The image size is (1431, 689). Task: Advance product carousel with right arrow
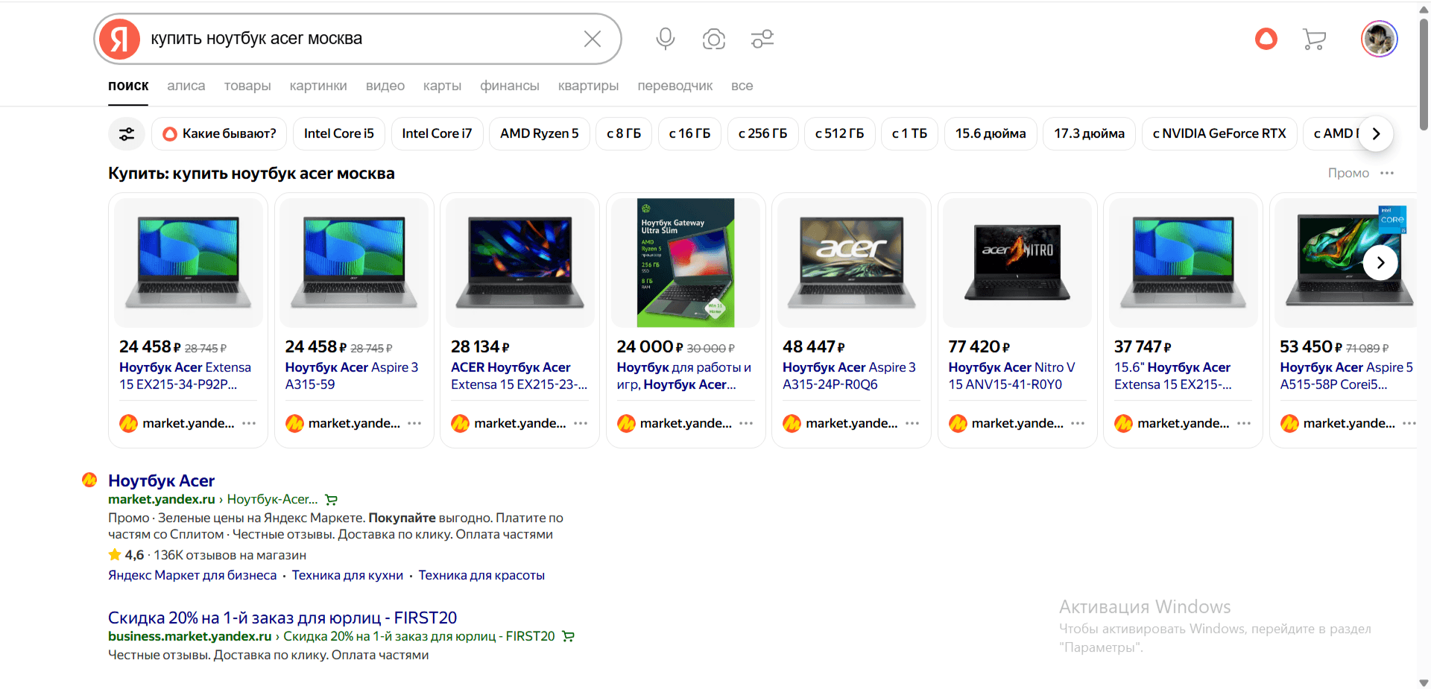1380,262
